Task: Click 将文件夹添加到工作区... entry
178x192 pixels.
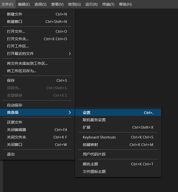Action: pyautogui.click(x=37, y=63)
